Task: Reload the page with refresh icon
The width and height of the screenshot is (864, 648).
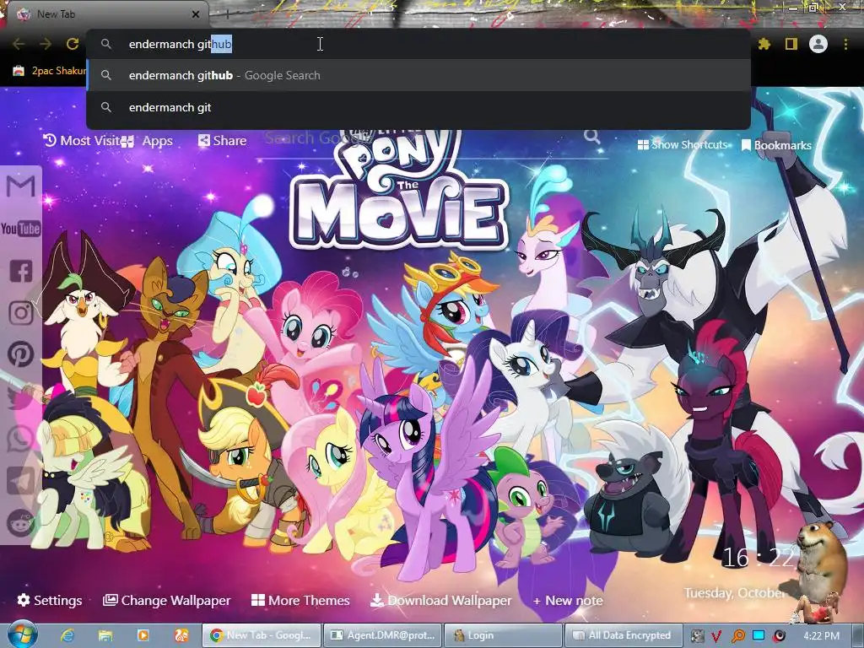Action: 73,44
